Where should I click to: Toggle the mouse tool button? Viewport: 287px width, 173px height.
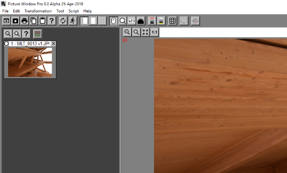pyautogui.click(x=113, y=21)
